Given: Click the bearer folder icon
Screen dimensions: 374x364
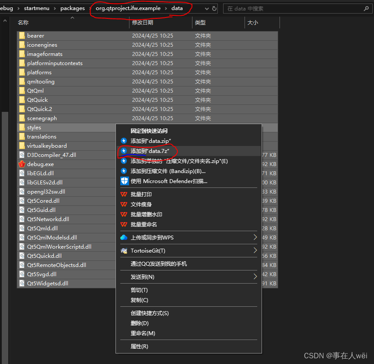Looking at the screenshot, I should [x=22, y=36].
